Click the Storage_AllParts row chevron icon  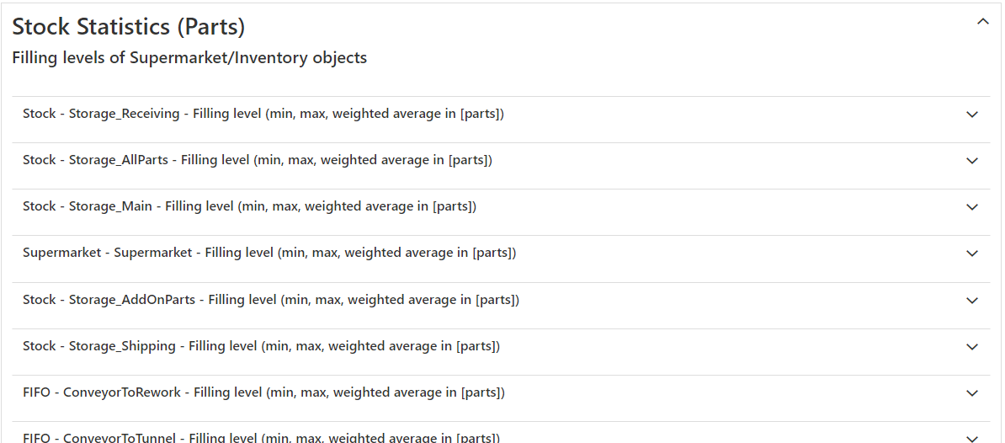(x=972, y=161)
